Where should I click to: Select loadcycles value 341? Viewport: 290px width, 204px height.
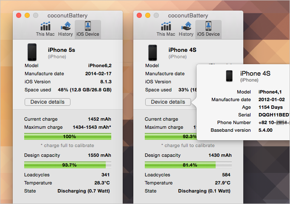(x=106, y=175)
